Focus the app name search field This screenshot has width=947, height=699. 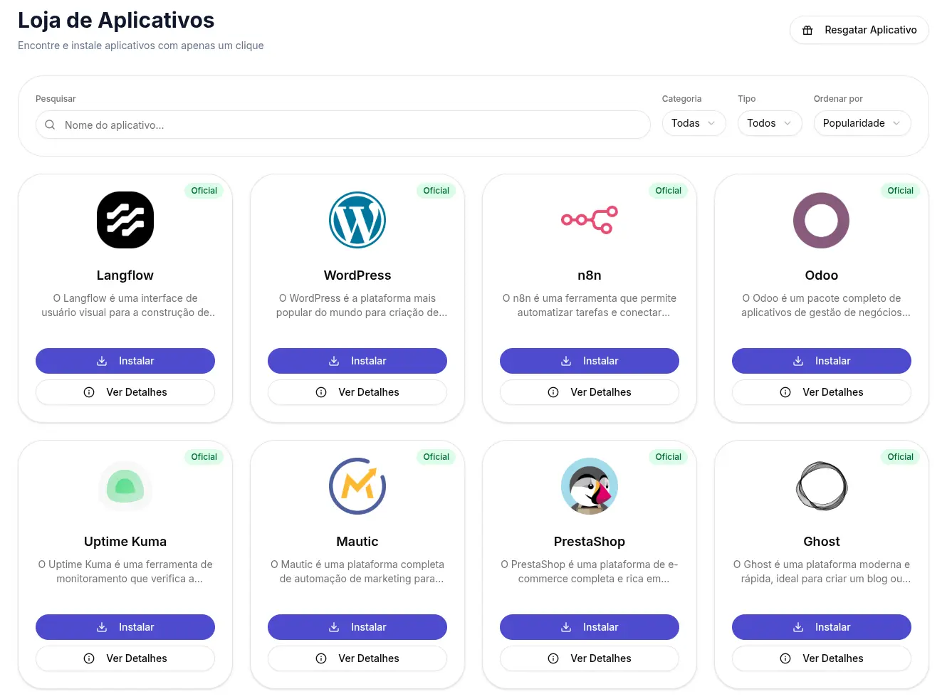(349, 125)
